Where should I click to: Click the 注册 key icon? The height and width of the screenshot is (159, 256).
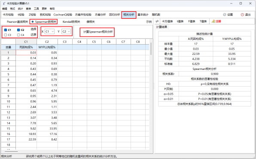click(213, 21)
